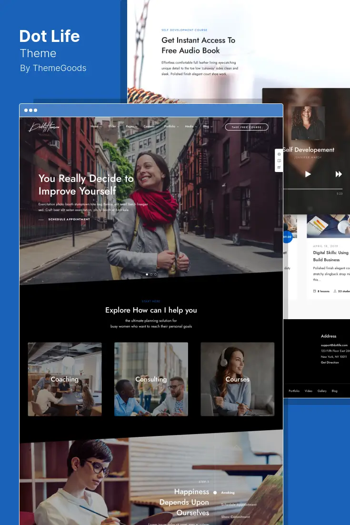Open the Portfolio nav menu

[x=171, y=127]
